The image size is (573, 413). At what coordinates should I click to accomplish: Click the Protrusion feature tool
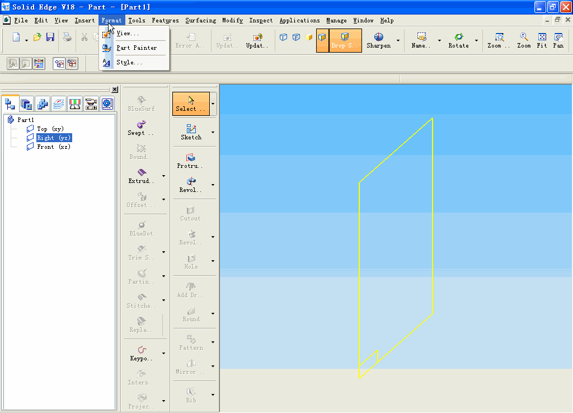(x=190, y=161)
